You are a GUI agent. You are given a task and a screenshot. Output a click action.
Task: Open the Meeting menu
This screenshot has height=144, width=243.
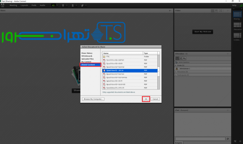pyautogui.click(x=13, y=5)
